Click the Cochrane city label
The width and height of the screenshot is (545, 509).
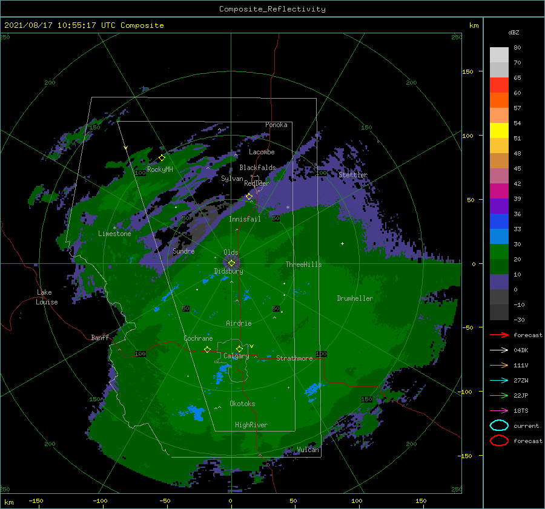[x=198, y=338]
